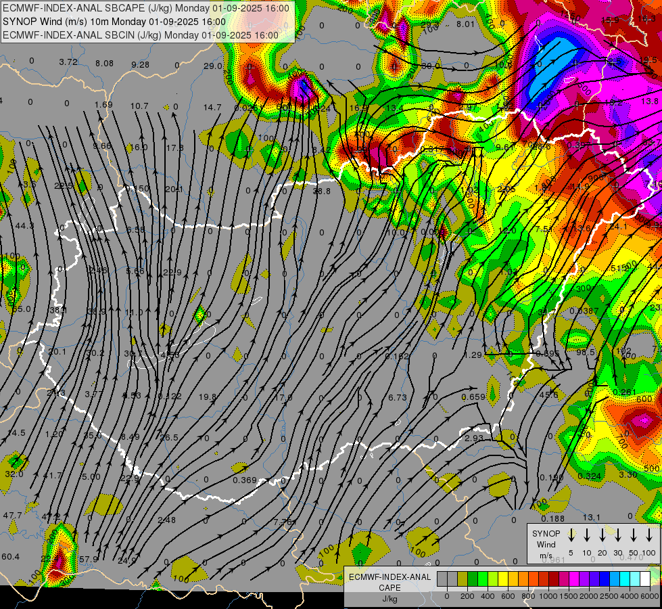Click the 'm/s' unit in wind legend
The width and height of the screenshot is (662, 609).
(x=546, y=556)
